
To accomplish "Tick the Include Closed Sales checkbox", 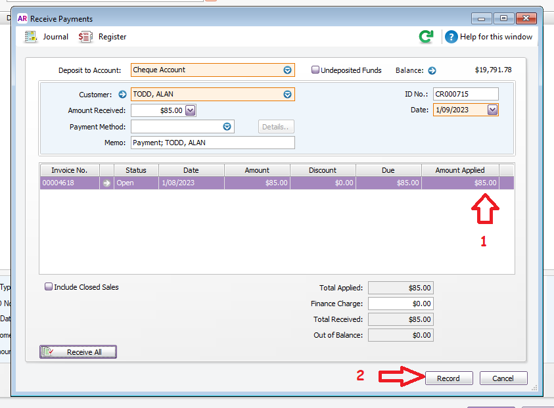I will [x=49, y=287].
